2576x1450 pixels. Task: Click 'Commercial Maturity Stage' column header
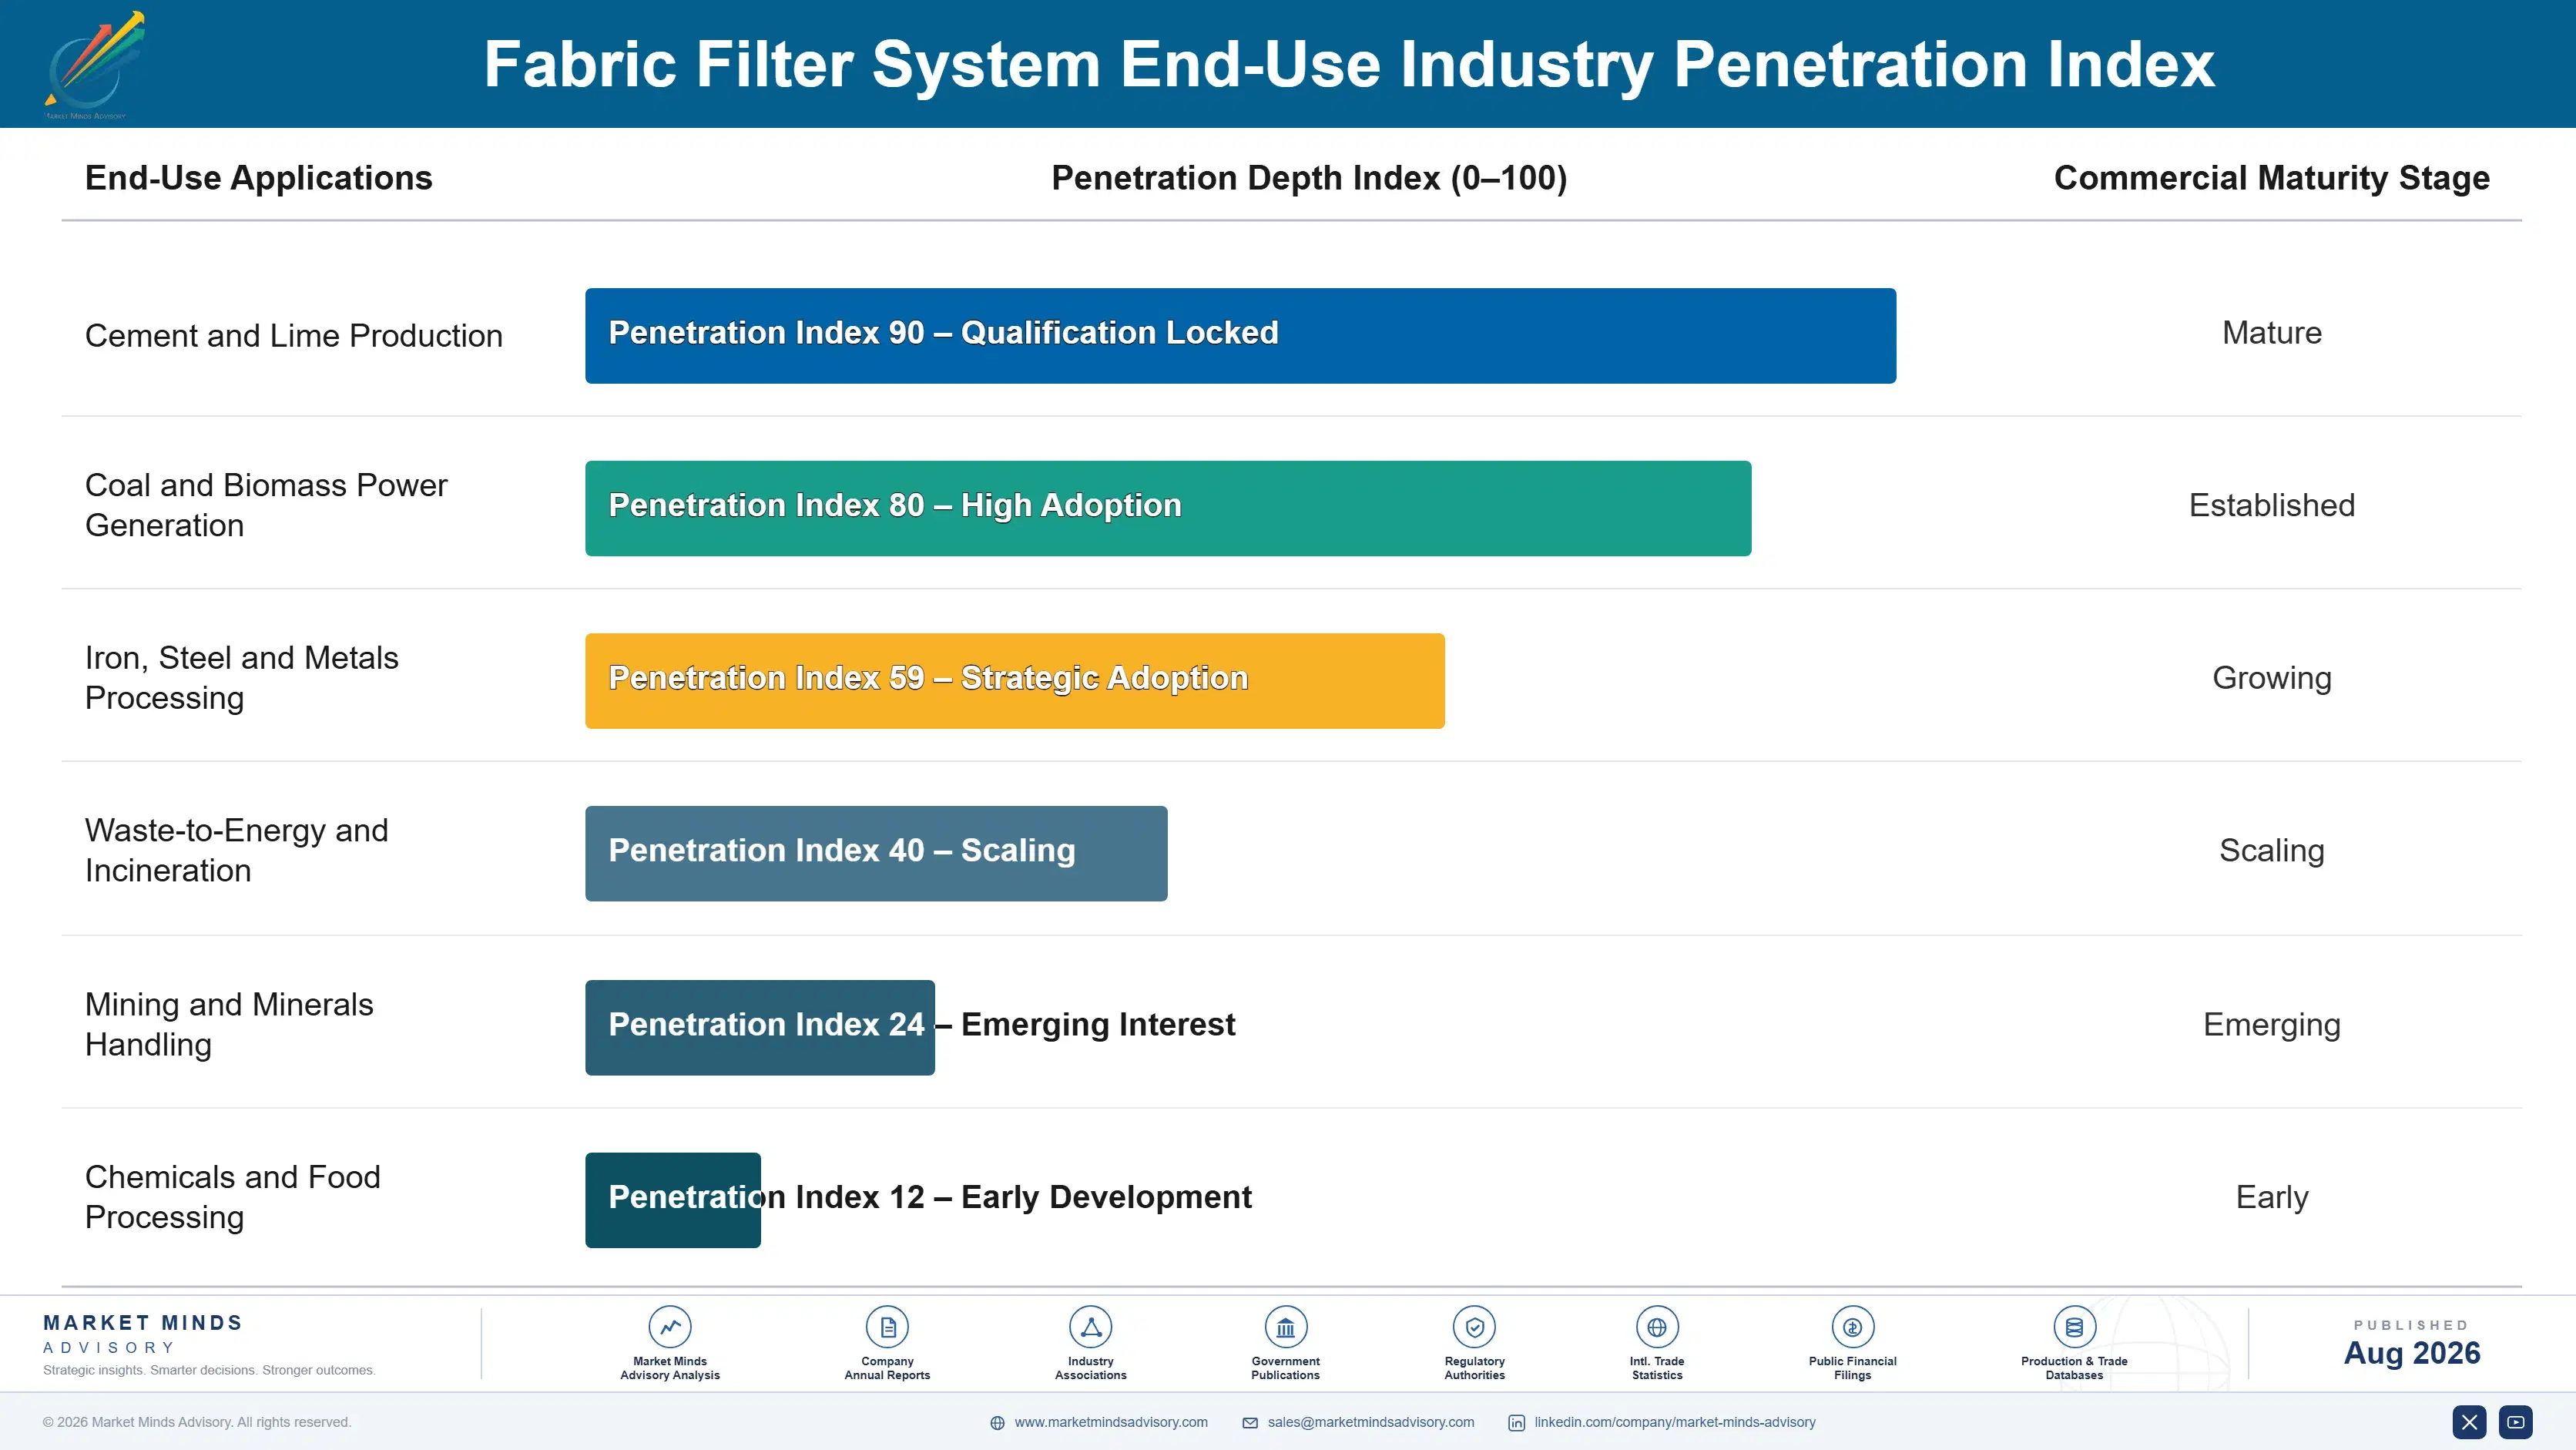pyautogui.click(x=2271, y=178)
